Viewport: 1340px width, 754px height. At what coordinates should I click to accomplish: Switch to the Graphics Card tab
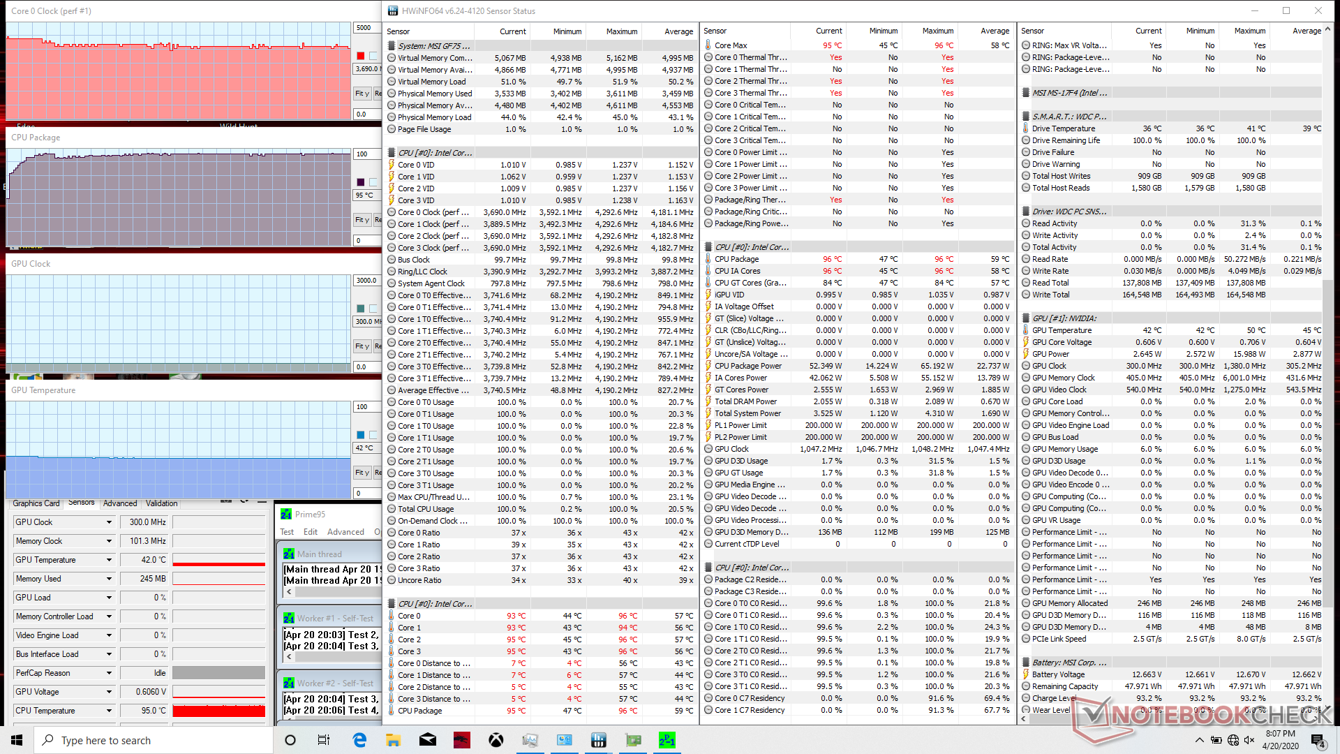pos(36,503)
